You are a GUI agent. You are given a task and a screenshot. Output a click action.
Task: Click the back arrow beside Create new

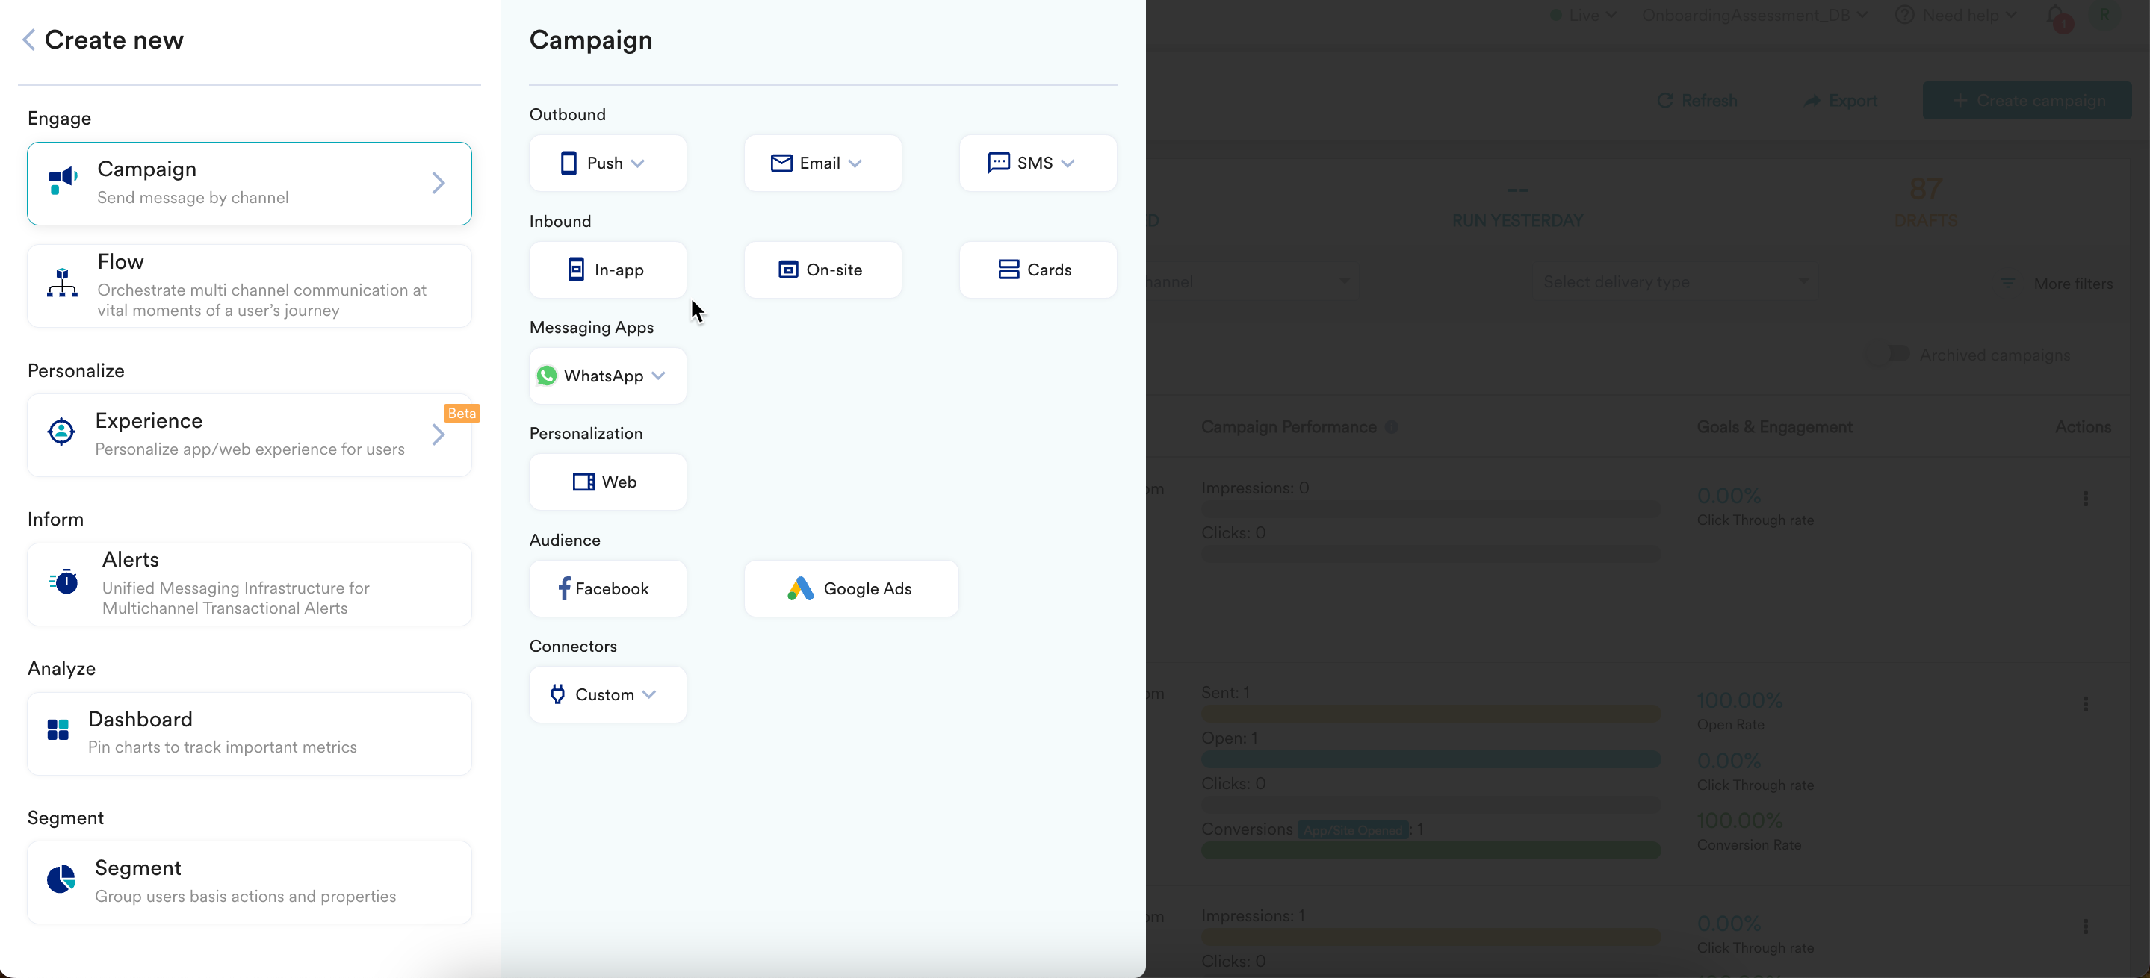click(29, 40)
